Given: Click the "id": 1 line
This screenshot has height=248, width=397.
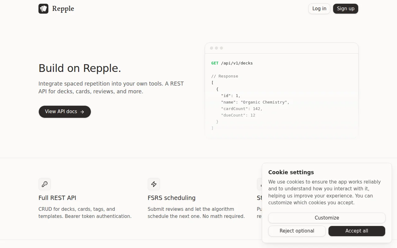Looking at the screenshot, I should (231, 96).
